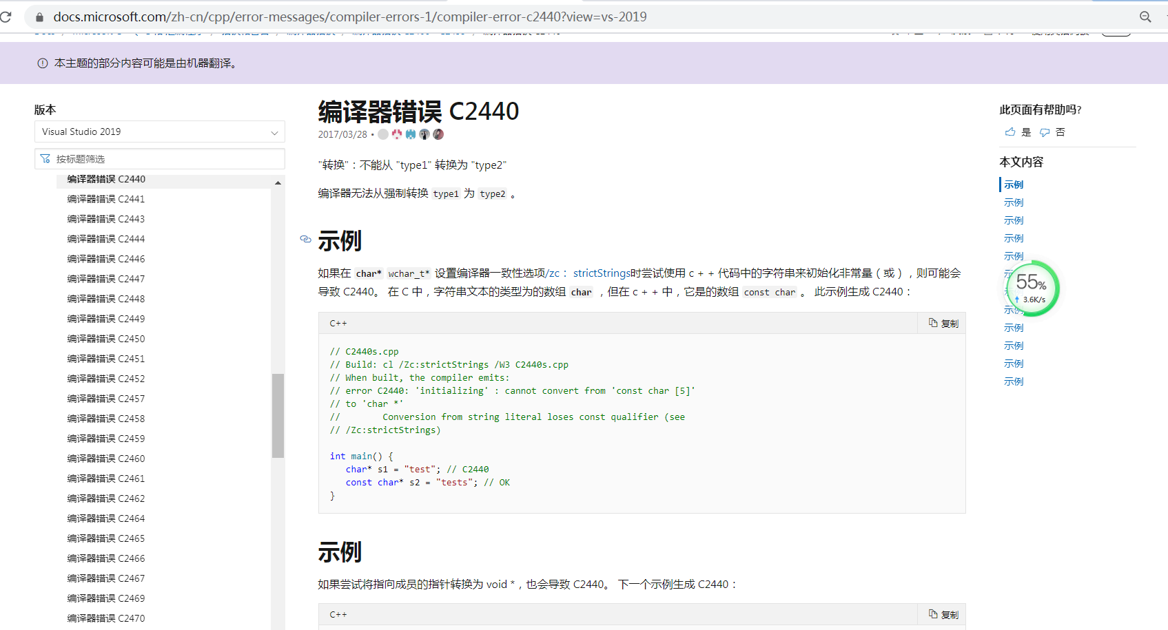Click the reload page icon in the address bar
The width and height of the screenshot is (1168, 630).
point(7,17)
